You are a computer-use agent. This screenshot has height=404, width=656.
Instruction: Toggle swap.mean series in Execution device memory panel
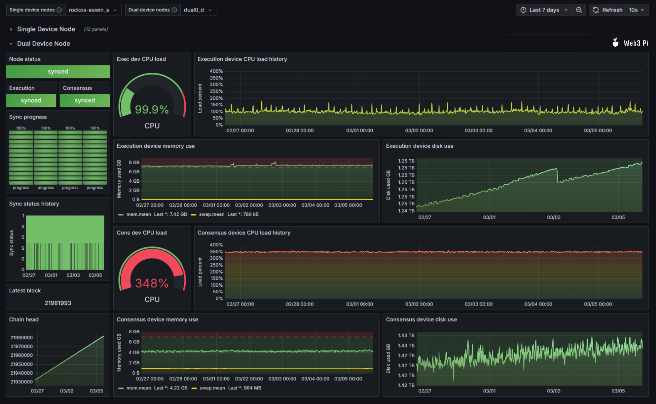(x=211, y=214)
